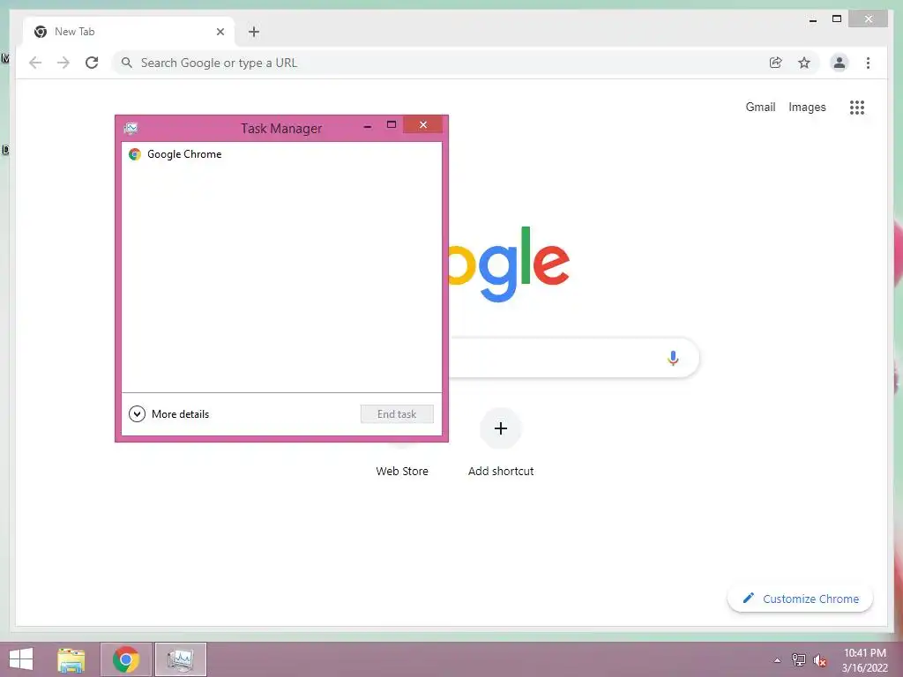Image resolution: width=903 pixels, height=677 pixels.
Task: Click the Task Manager taskbar icon
Action: pos(180,659)
